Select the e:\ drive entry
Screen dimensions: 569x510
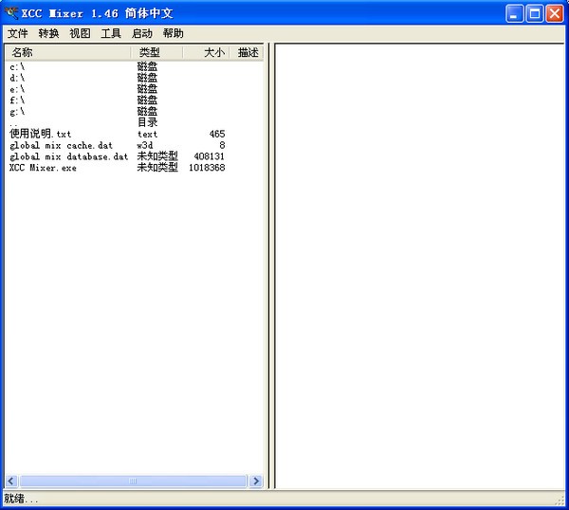(17, 89)
